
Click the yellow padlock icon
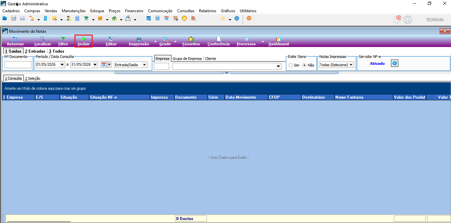click(x=184, y=19)
